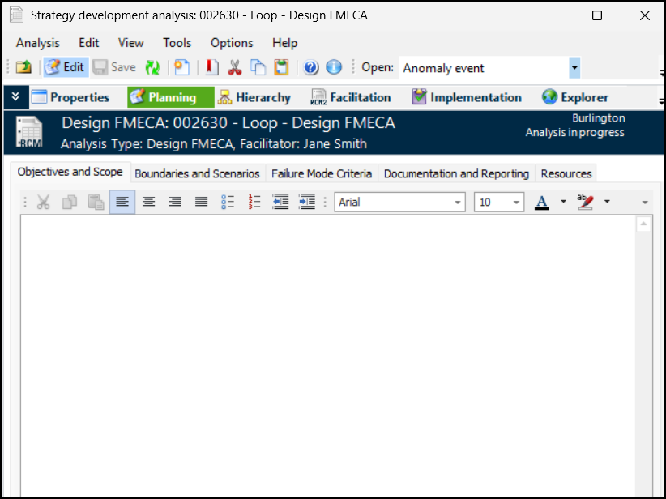This screenshot has width=666, height=499.
Task: Switch to Failure Mode Criteria tab
Action: pyautogui.click(x=322, y=173)
